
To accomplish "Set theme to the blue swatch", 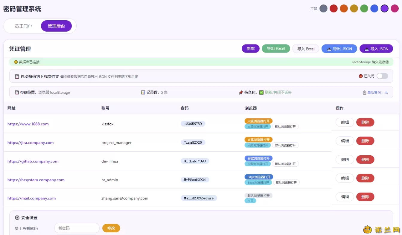I will click(374, 8).
